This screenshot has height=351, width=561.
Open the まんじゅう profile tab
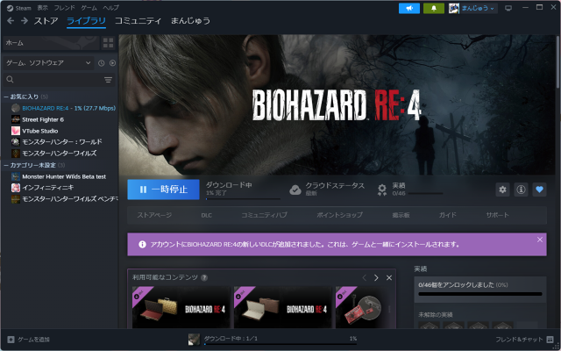[190, 21]
